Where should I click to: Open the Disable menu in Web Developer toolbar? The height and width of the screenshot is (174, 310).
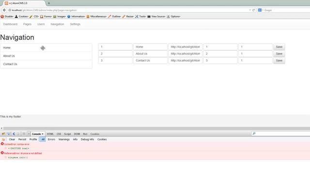(7, 16)
